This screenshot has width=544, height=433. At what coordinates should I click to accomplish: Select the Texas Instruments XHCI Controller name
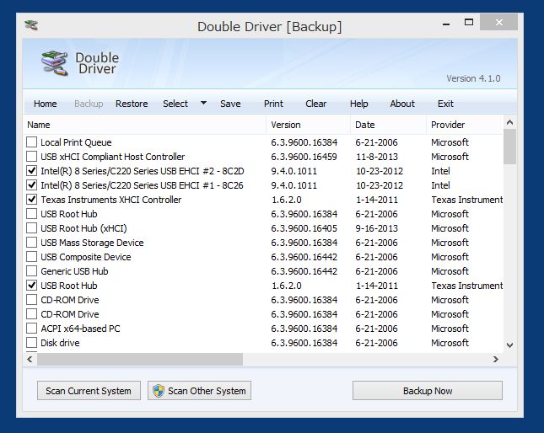pos(111,200)
